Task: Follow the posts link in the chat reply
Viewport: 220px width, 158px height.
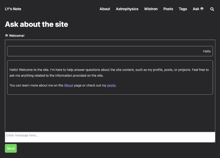Action: pyautogui.click(x=111, y=85)
